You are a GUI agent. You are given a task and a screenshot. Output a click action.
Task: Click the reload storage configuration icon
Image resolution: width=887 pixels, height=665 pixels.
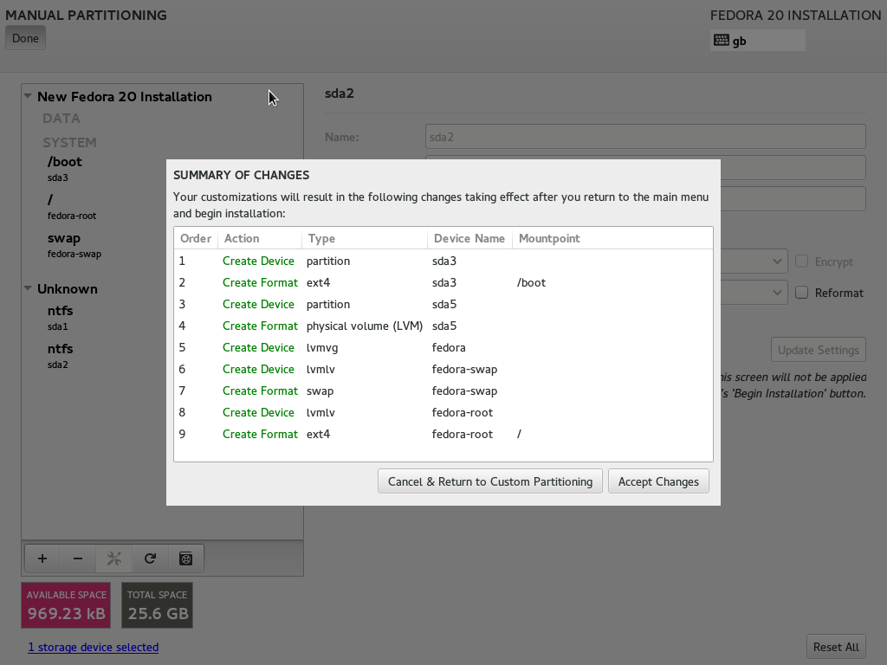coord(150,558)
